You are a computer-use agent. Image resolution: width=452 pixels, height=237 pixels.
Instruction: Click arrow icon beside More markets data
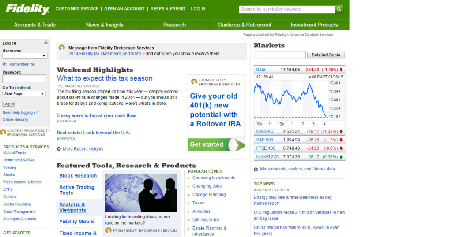pos(256,170)
